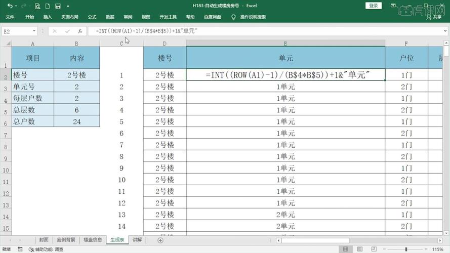This screenshot has width=450, height=253.
Task: Click the cell 每层户数
Action: [x=33, y=98]
